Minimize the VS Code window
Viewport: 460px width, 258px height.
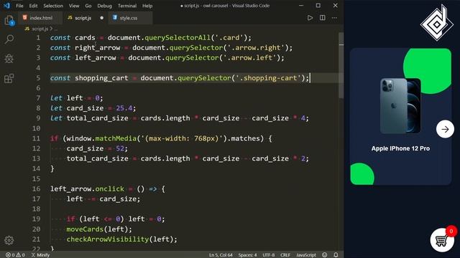301,6
